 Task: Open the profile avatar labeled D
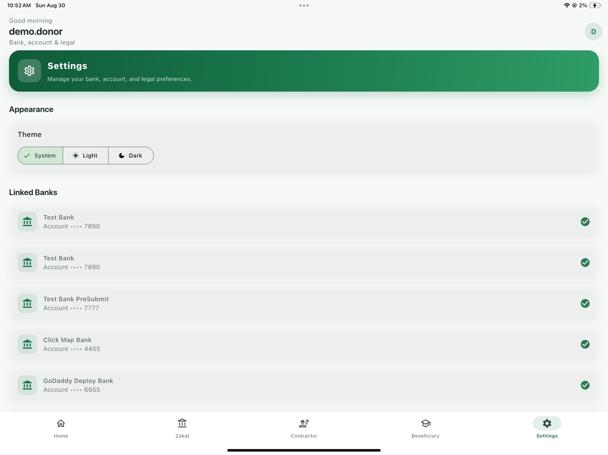coord(593,32)
